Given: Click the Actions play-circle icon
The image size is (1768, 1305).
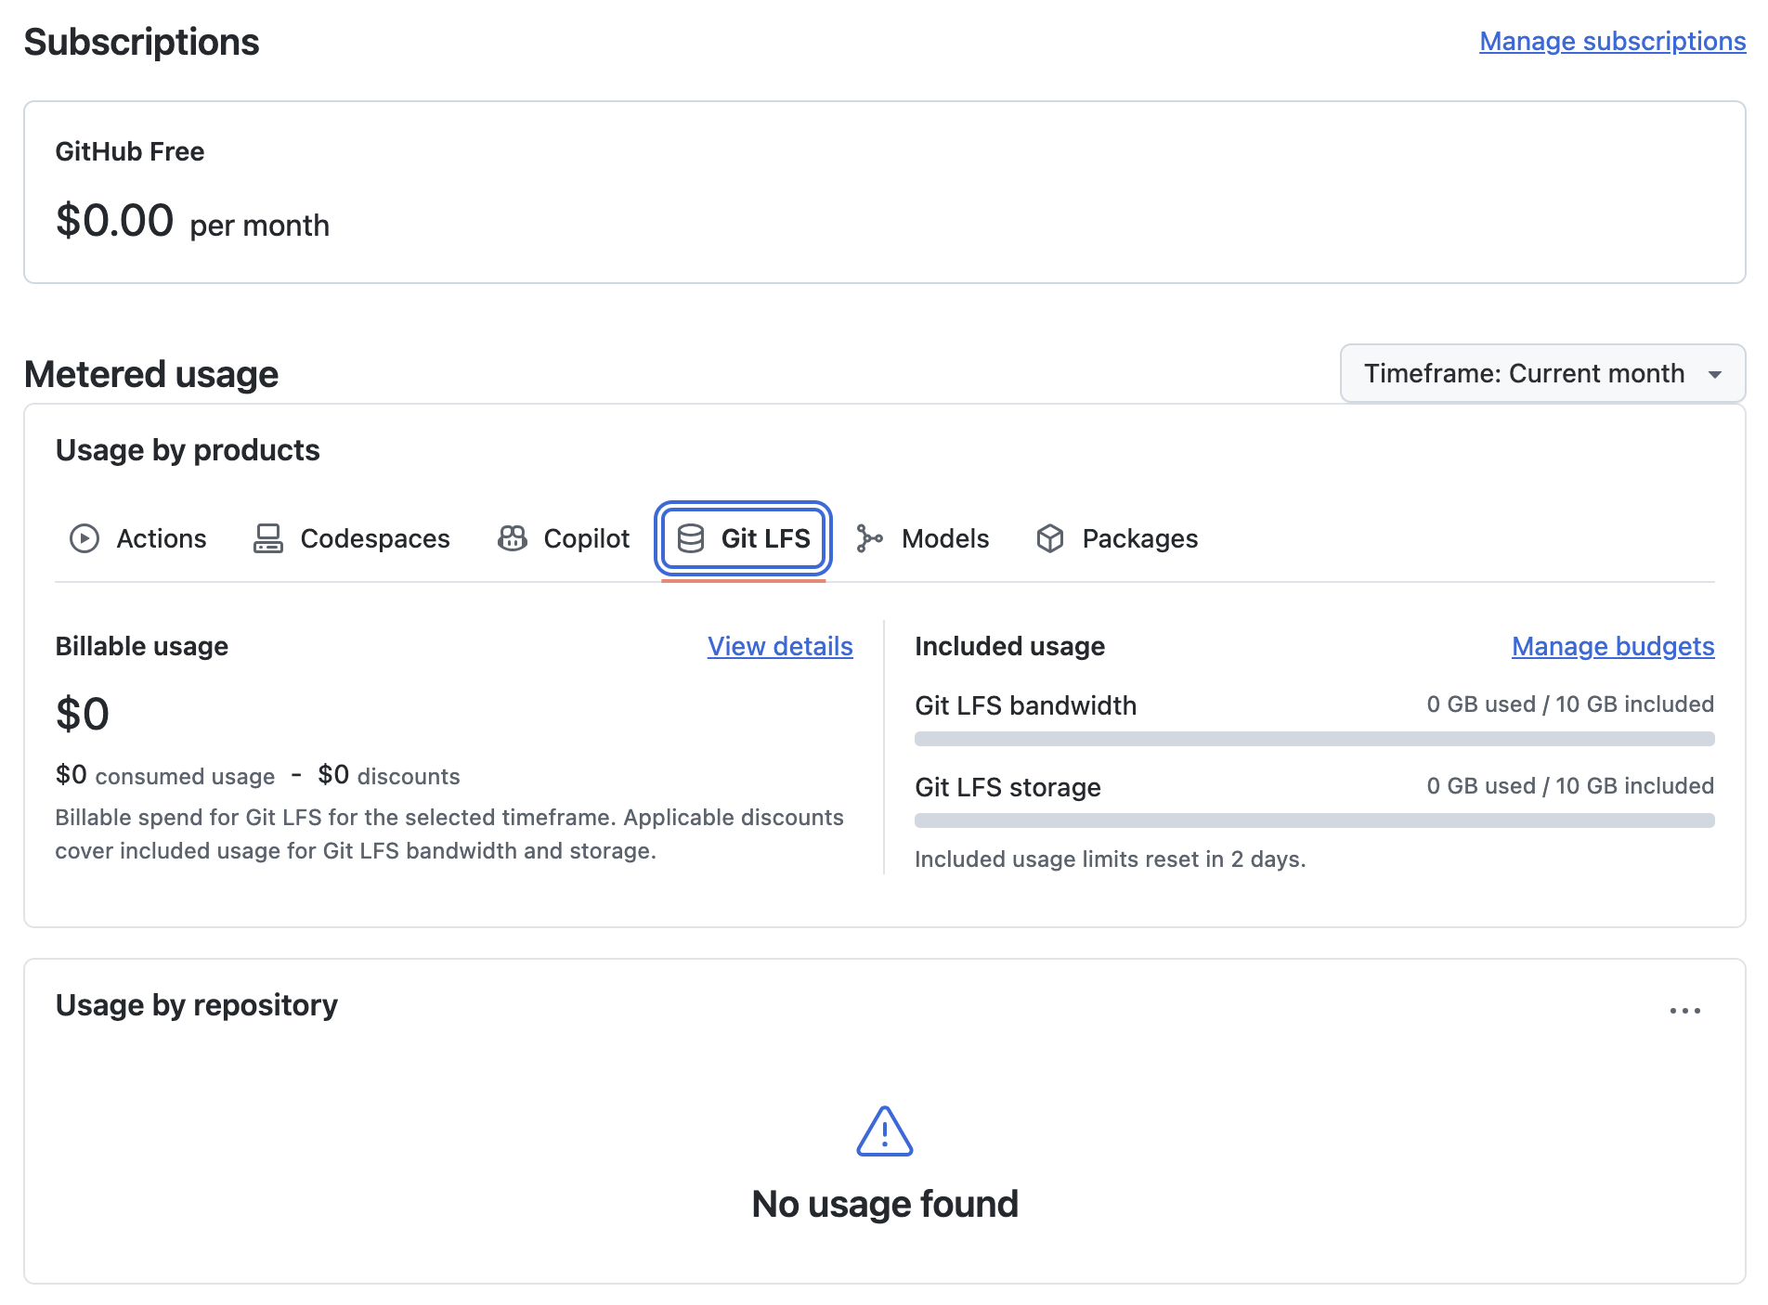Looking at the screenshot, I should [x=84, y=538].
